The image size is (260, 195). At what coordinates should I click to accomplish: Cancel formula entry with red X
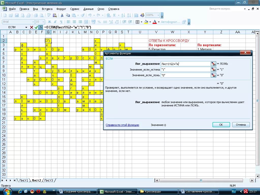[x=31, y=27]
